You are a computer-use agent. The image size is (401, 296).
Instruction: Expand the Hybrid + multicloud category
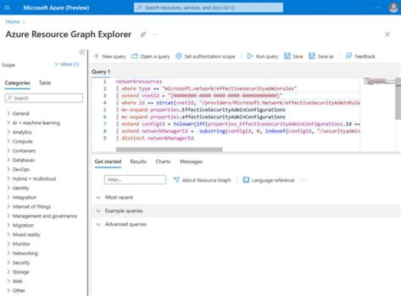pos(8,179)
